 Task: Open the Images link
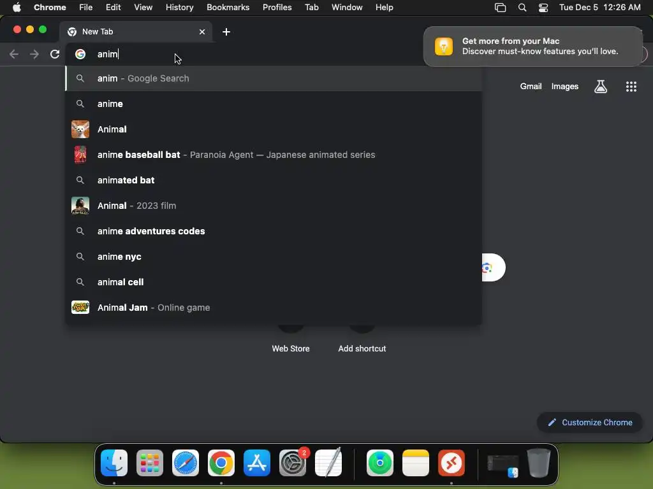pos(565,87)
